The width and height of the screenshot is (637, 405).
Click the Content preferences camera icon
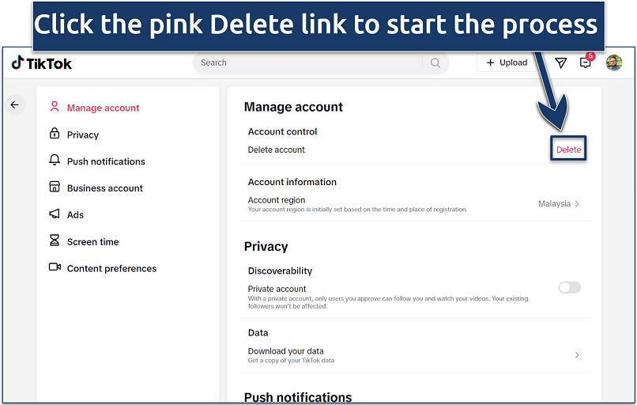pyautogui.click(x=55, y=267)
